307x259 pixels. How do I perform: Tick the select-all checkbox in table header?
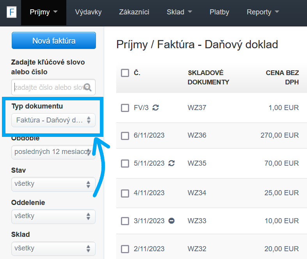click(x=125, y=73)
